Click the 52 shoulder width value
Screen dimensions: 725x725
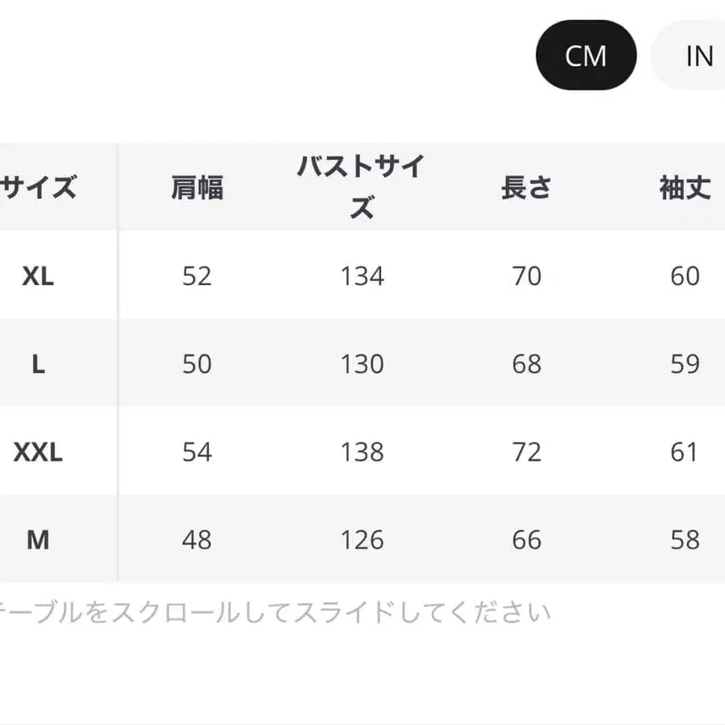(196, 275)
